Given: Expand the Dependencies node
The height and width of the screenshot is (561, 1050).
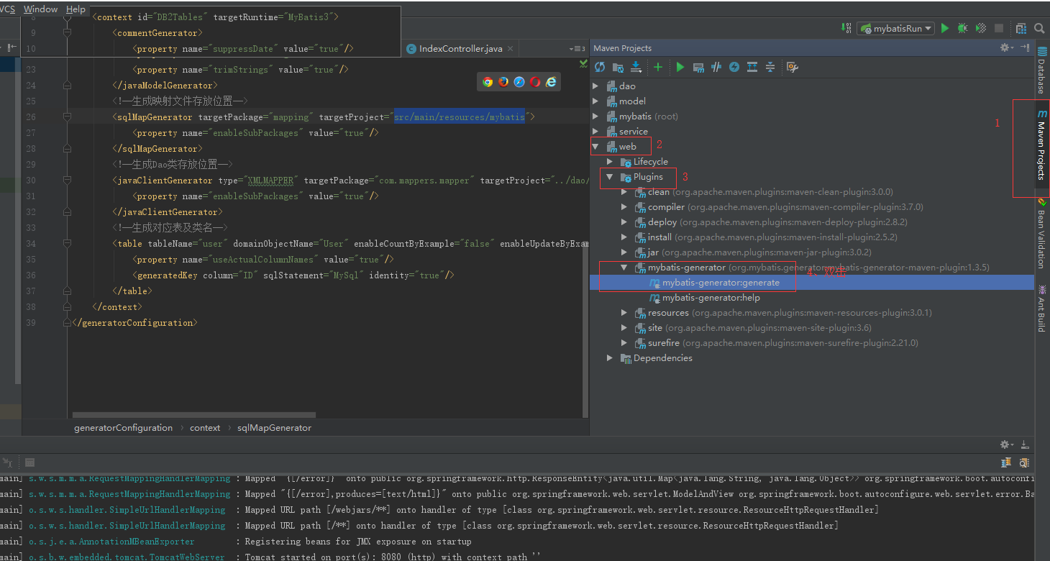Looking at the screenshot, I should (x=610, y=357).
